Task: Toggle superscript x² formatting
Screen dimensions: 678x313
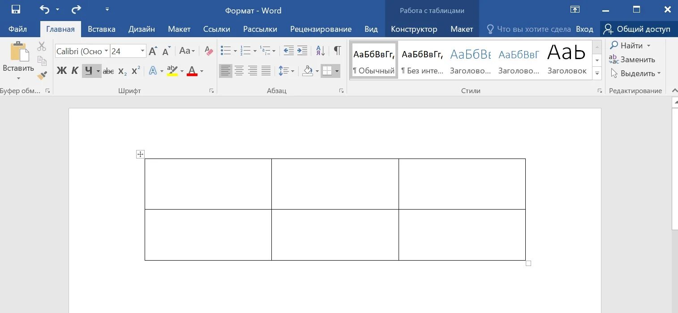Action: 136,71
